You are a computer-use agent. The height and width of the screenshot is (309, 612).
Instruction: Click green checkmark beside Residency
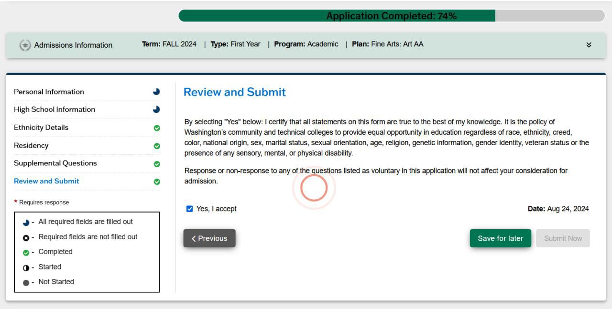[157, 146]
